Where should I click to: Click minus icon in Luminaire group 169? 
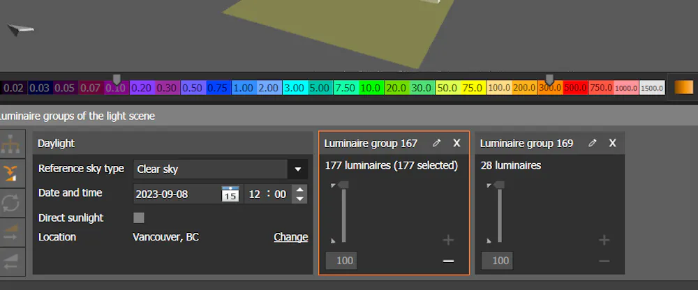tap(604, 261)
